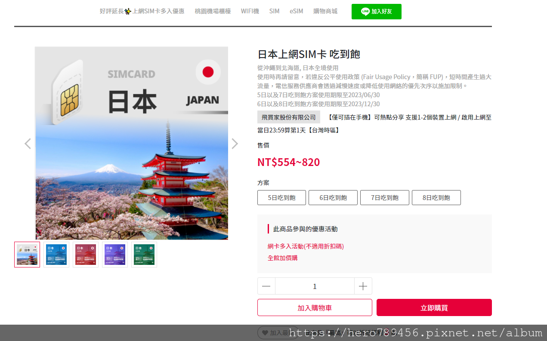Add the item via 加入購物車 button

315,308
